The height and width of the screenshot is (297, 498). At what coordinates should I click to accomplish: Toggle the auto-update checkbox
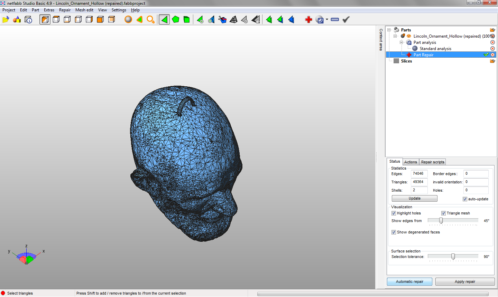(465, 199)
